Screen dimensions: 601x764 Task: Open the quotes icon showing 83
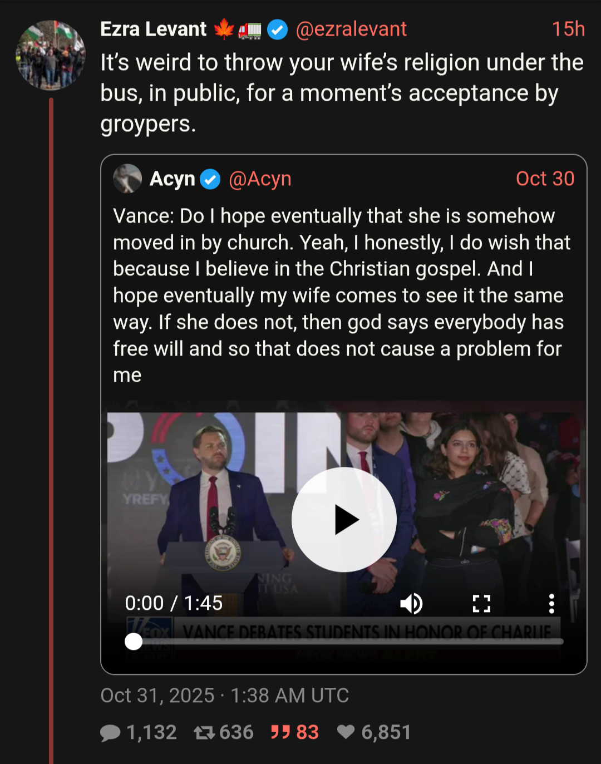280,732
